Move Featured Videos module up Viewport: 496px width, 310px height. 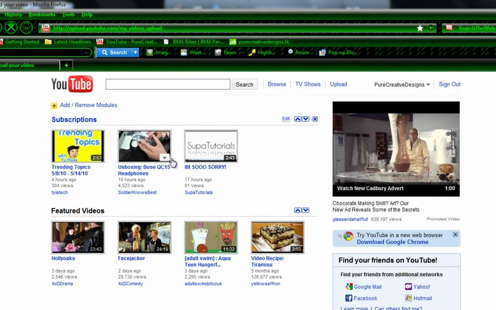298,210
